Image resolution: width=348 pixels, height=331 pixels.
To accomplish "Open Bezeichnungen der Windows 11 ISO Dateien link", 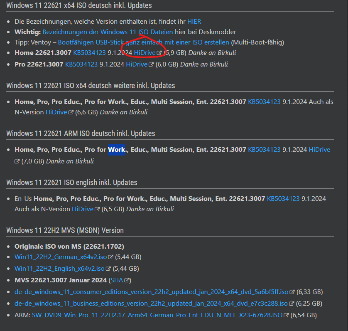I will [108, 32].
